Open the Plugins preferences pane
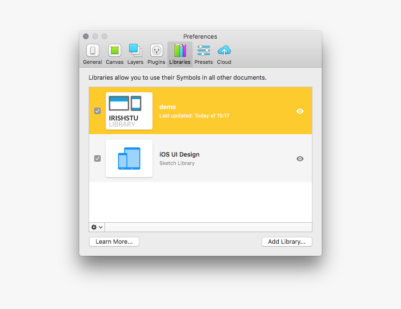Viewport: 401px width, 309px height. tap(156, 51)
